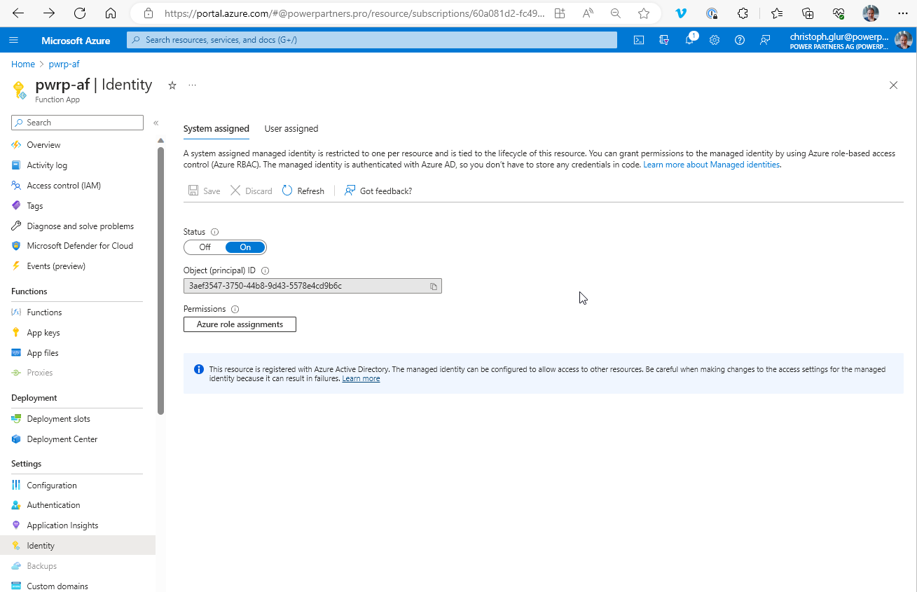Close the Identity blade with the X
Viewport: 917px width, 592px height.
893,85
